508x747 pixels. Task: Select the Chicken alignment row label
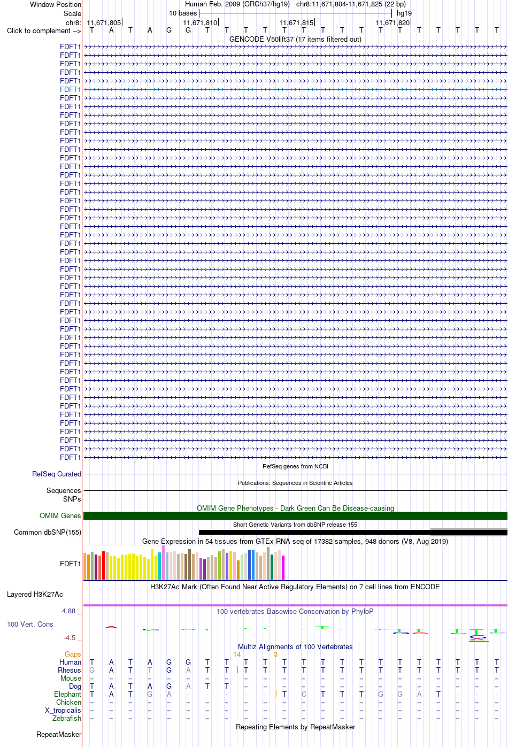(69, 702)
